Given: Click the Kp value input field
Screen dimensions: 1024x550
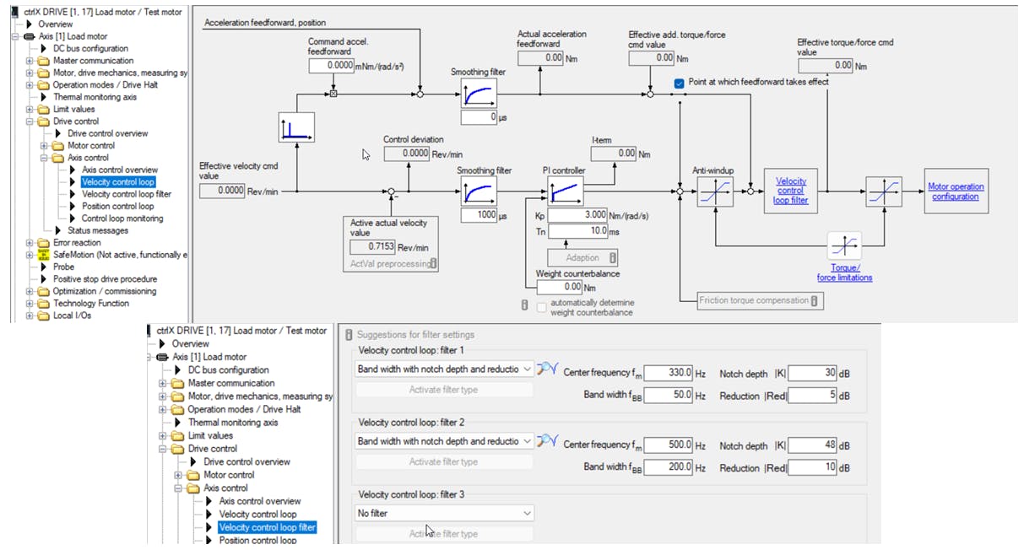Looking at the screenshot, I should 577,215.
